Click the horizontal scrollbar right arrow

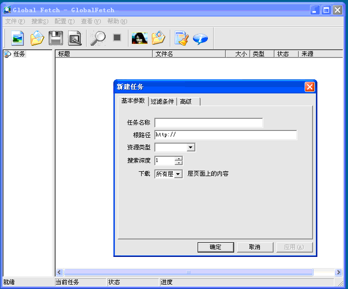[338, 272]
